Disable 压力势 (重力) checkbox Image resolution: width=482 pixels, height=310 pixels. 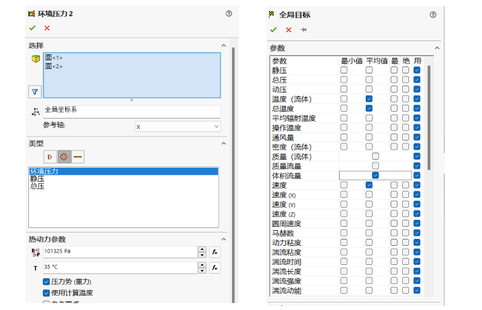point(46,282)
